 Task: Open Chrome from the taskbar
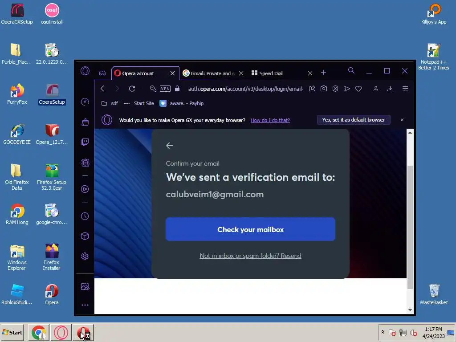pos(39,333)
